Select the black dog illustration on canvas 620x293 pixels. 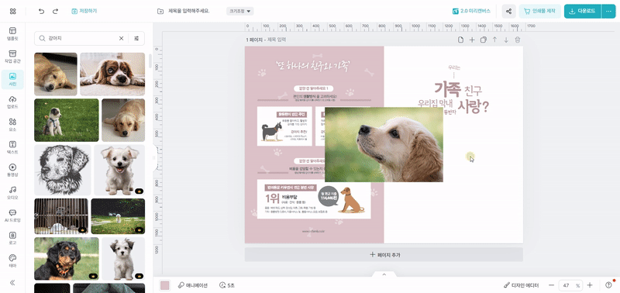272,131
